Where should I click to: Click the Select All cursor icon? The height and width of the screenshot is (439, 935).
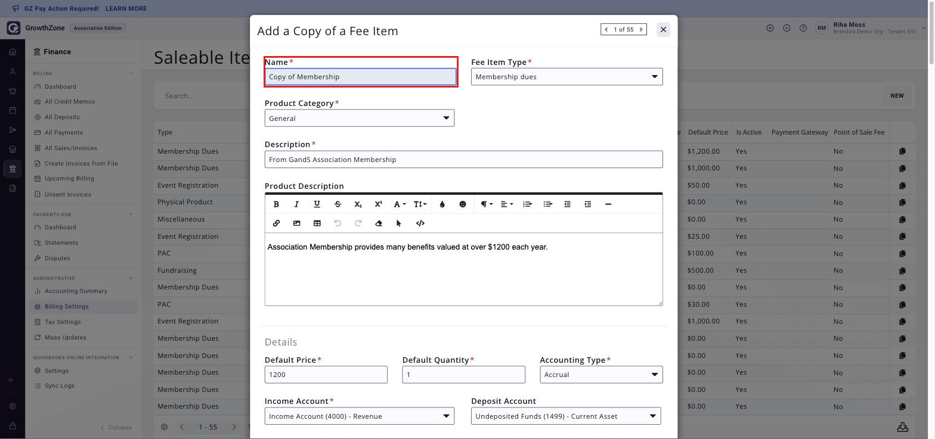pyautogui.click(x=398, y=223)
